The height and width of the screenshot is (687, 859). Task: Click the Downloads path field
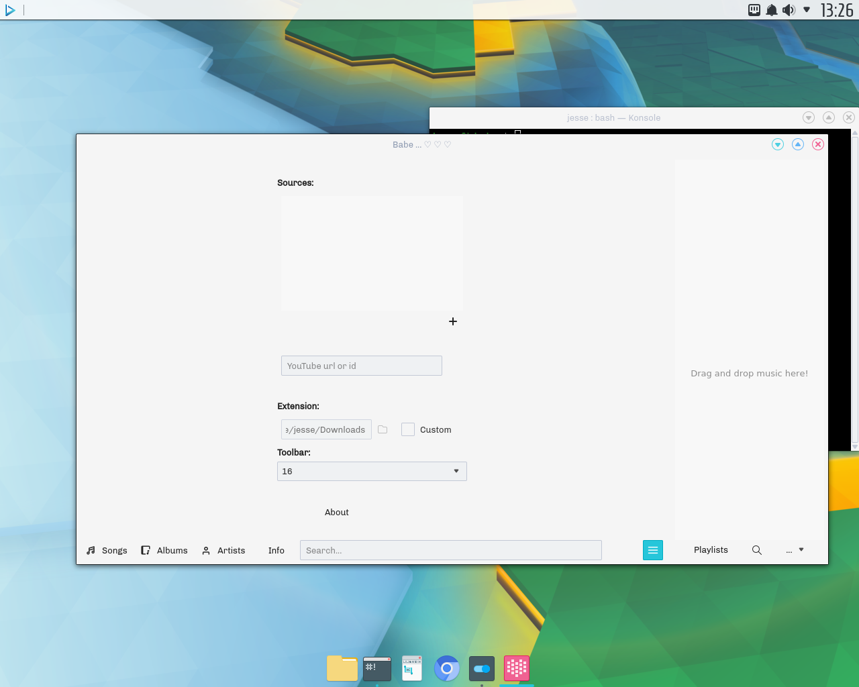[x=326, y=429]
